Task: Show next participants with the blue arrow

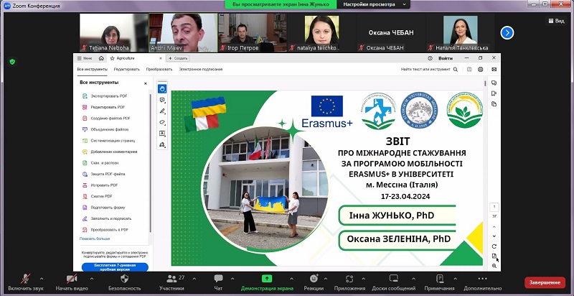Action: coord(507,32)
